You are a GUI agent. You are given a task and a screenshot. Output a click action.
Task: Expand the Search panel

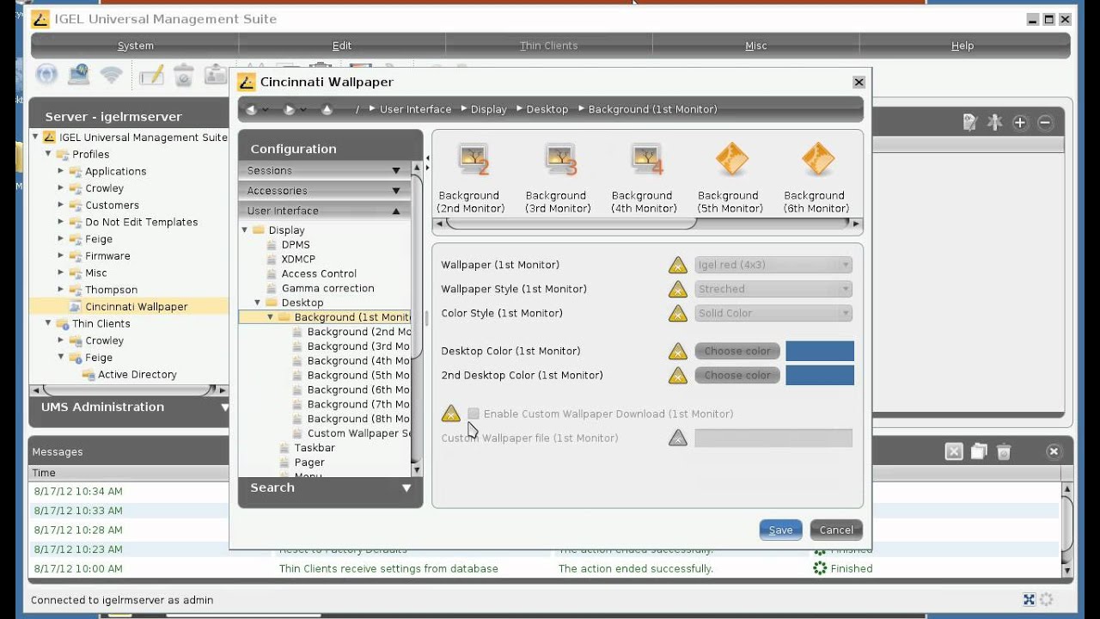point(330,487)
